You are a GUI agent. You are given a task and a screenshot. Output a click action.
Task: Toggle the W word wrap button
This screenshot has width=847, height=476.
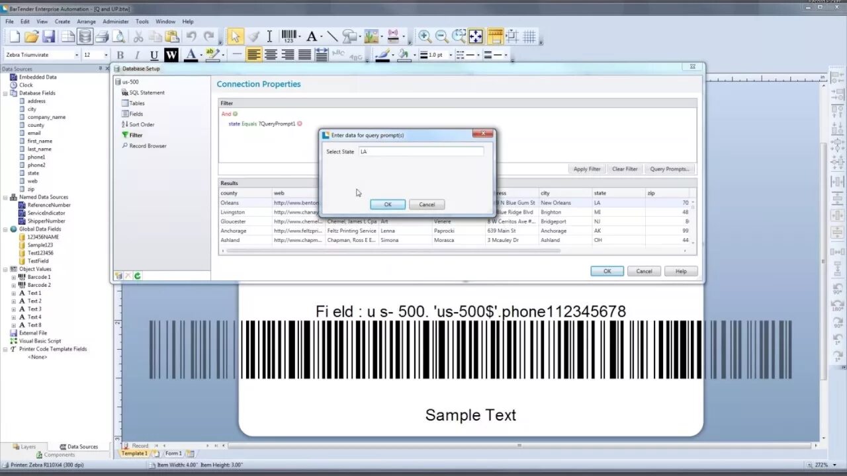[171, 56]
